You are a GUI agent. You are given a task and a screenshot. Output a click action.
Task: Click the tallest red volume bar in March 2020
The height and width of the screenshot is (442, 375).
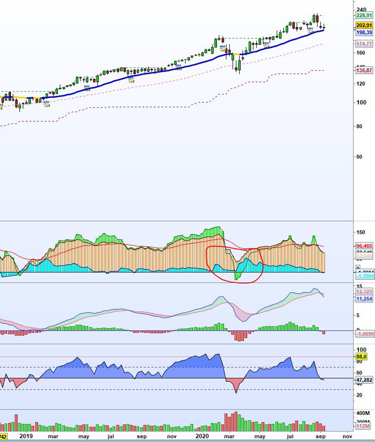click(236, 422)
